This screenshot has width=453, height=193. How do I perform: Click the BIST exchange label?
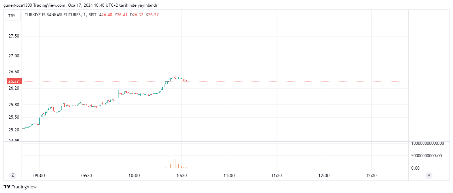pos(92,15)
